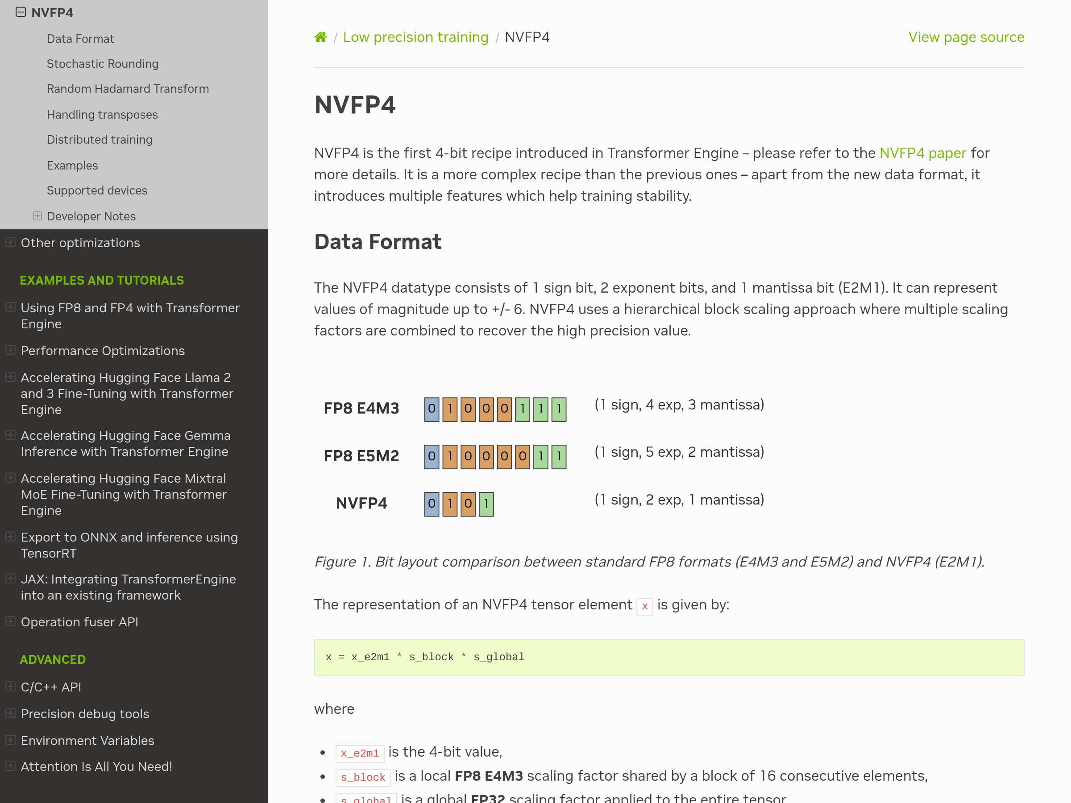
Task: Open Supported devices section
Action: tap(97, 190)
